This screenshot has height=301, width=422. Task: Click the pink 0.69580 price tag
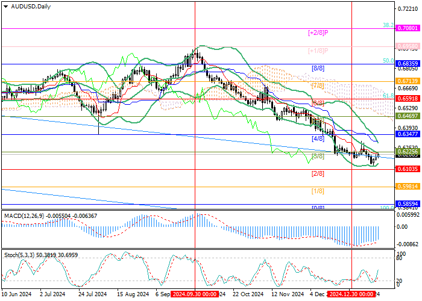(x=408, y=46)
